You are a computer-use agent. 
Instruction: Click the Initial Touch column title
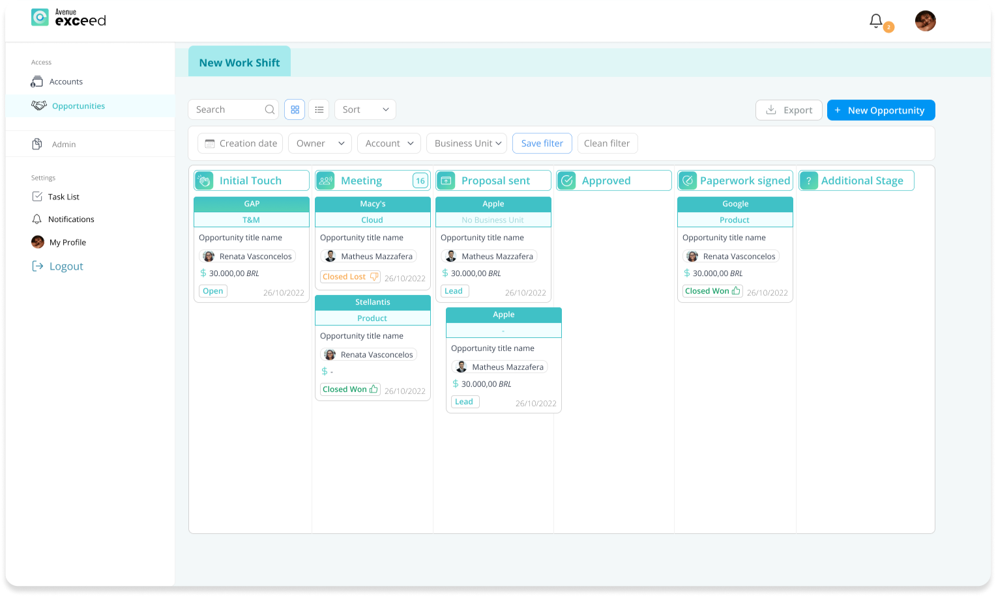click(x=250, y=181)
